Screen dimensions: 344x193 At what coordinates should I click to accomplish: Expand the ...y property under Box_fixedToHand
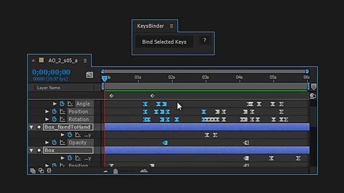click(x=62, y=135)
